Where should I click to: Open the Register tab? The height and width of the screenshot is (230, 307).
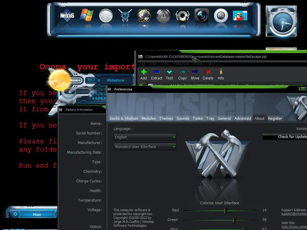[275, 118]
